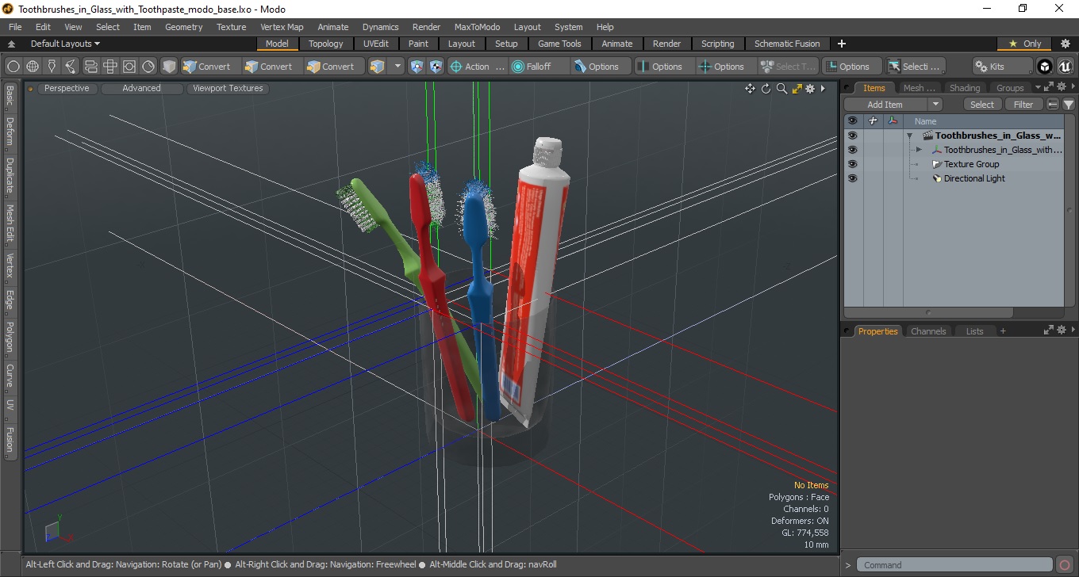
Task: Click the Add Item button
Action: [885, 105]
